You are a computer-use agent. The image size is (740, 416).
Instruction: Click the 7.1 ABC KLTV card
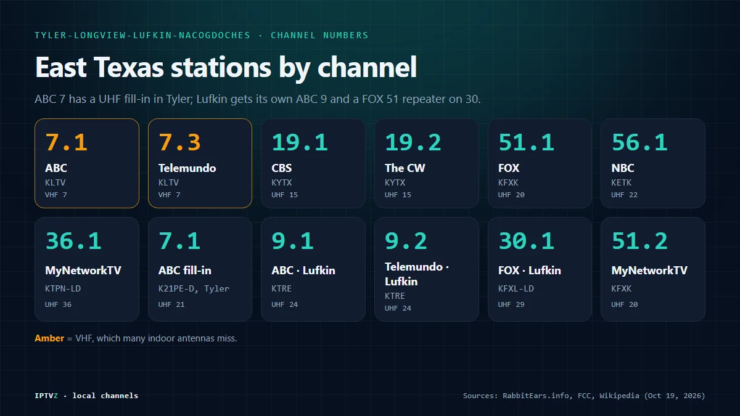tap(87, 163)
